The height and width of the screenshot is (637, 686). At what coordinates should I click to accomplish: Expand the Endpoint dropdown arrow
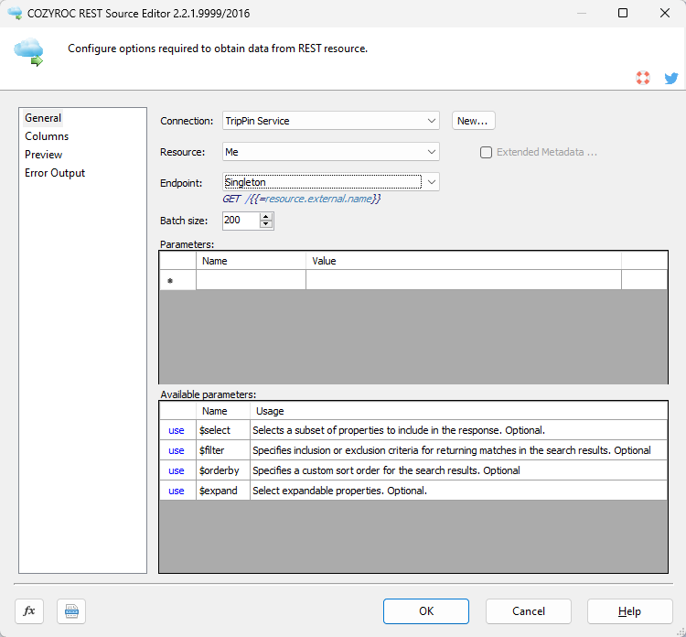pos(432,182)
